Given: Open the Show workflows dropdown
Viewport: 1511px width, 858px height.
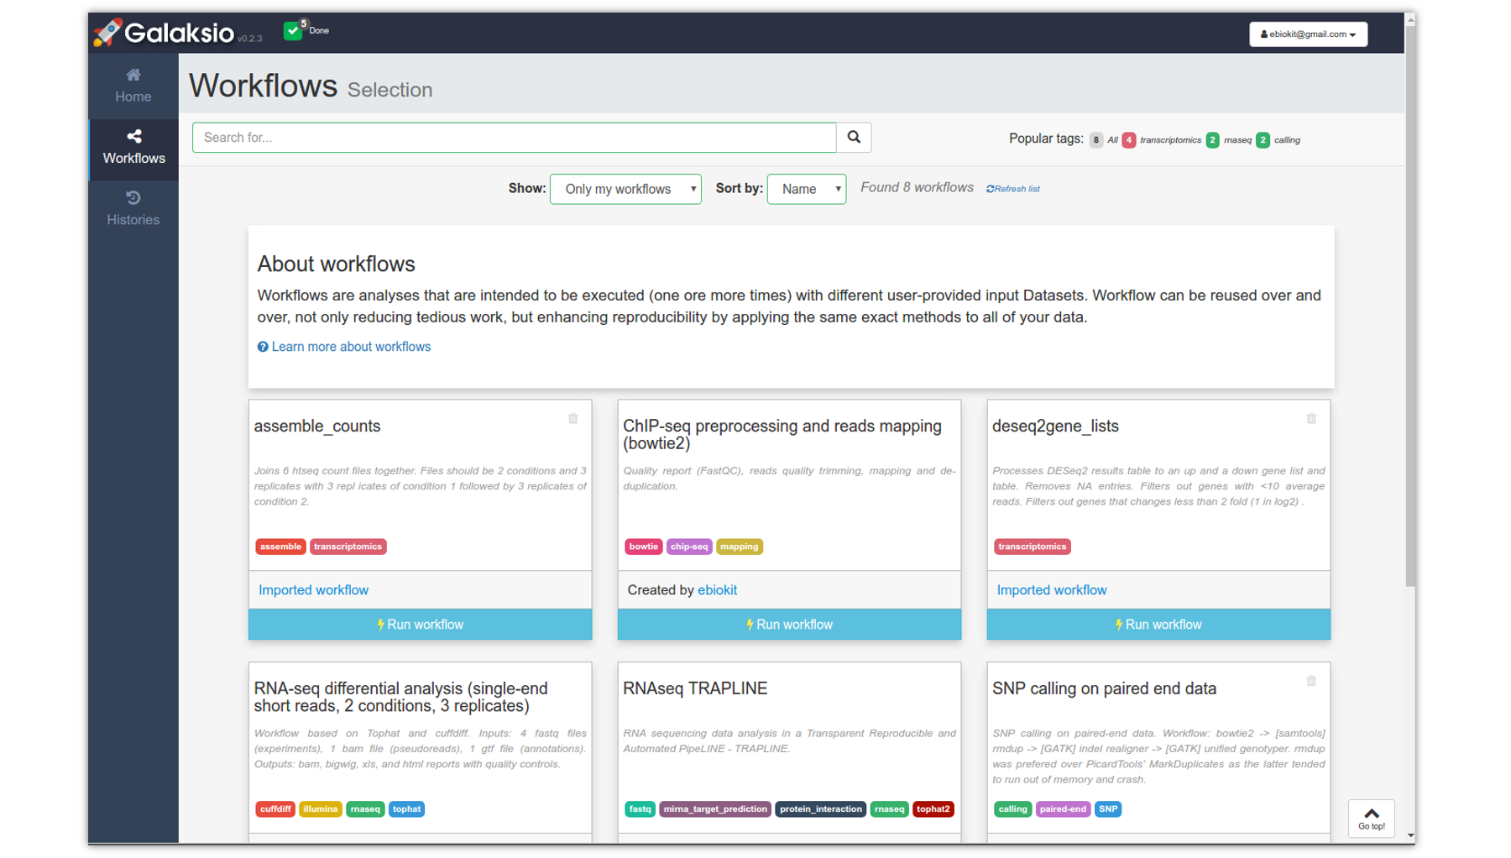Looking at the screenshot, I should [x=625, y=190].
